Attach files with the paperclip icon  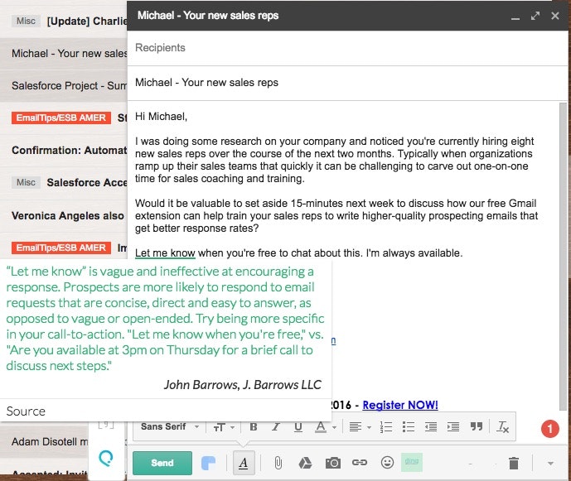tap(278, 463)
